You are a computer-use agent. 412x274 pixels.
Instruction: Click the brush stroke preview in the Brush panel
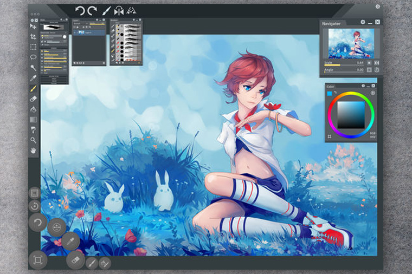pos(54,27)
